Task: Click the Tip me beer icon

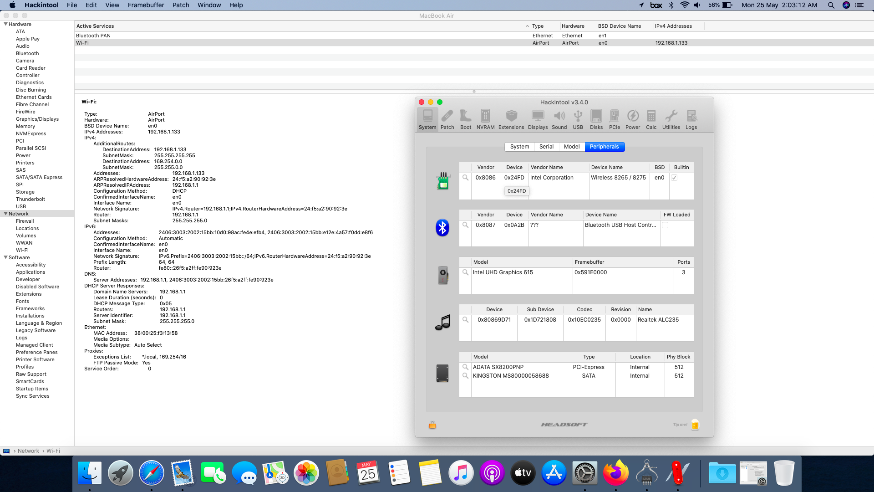Action: (695, 425)
